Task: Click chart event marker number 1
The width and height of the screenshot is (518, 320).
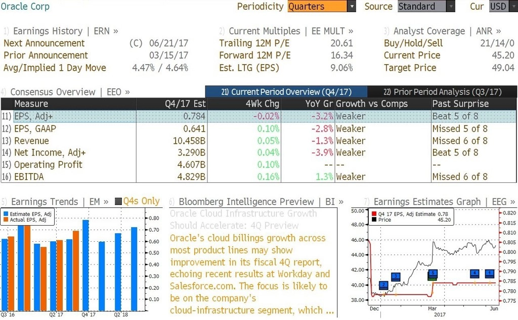Action: [489, 273]
